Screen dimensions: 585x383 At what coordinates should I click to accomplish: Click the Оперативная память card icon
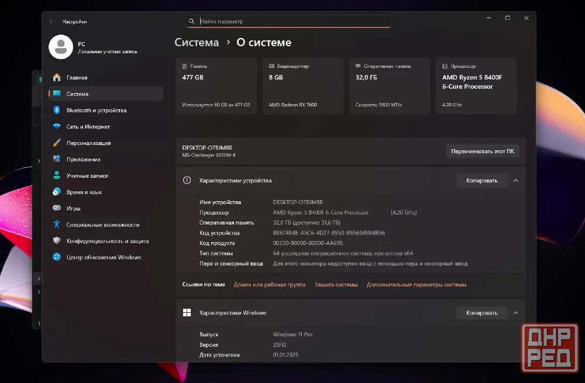pyautogui.click(x=358, y=65)
